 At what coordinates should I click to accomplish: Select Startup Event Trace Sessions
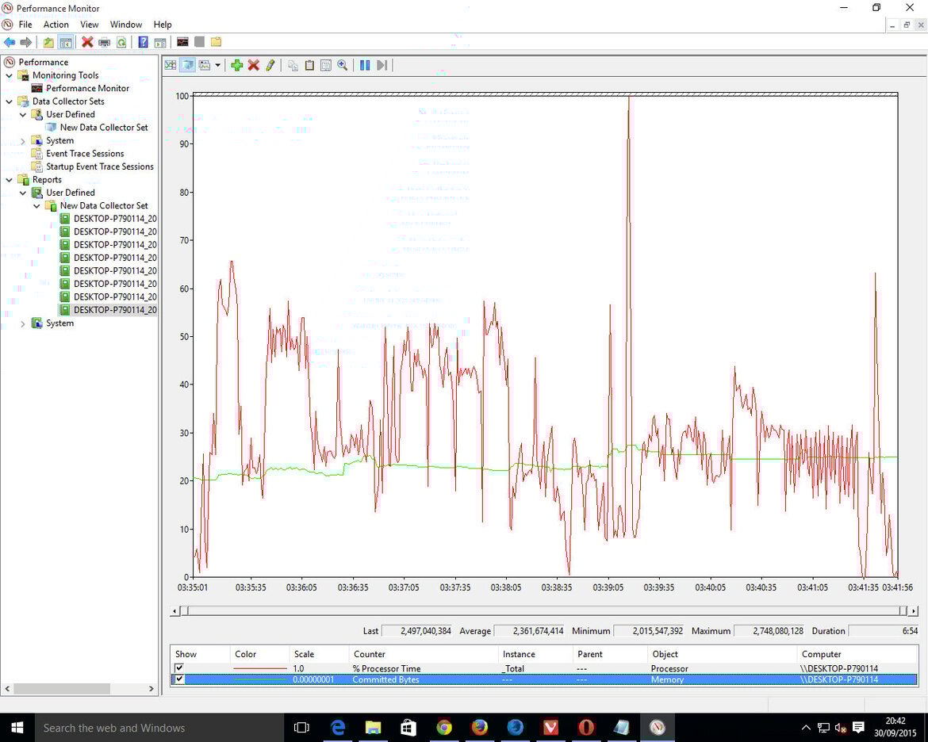[100, 166]
